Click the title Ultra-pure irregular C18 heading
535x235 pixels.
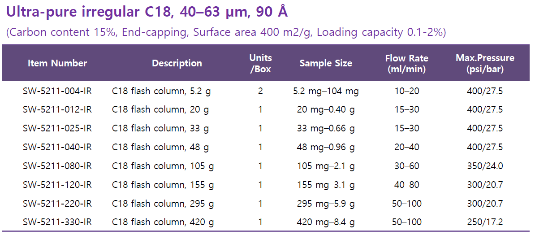147,12
